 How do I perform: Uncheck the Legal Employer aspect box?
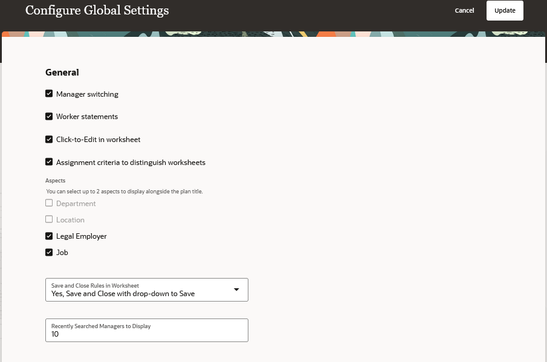coord(49,236)
